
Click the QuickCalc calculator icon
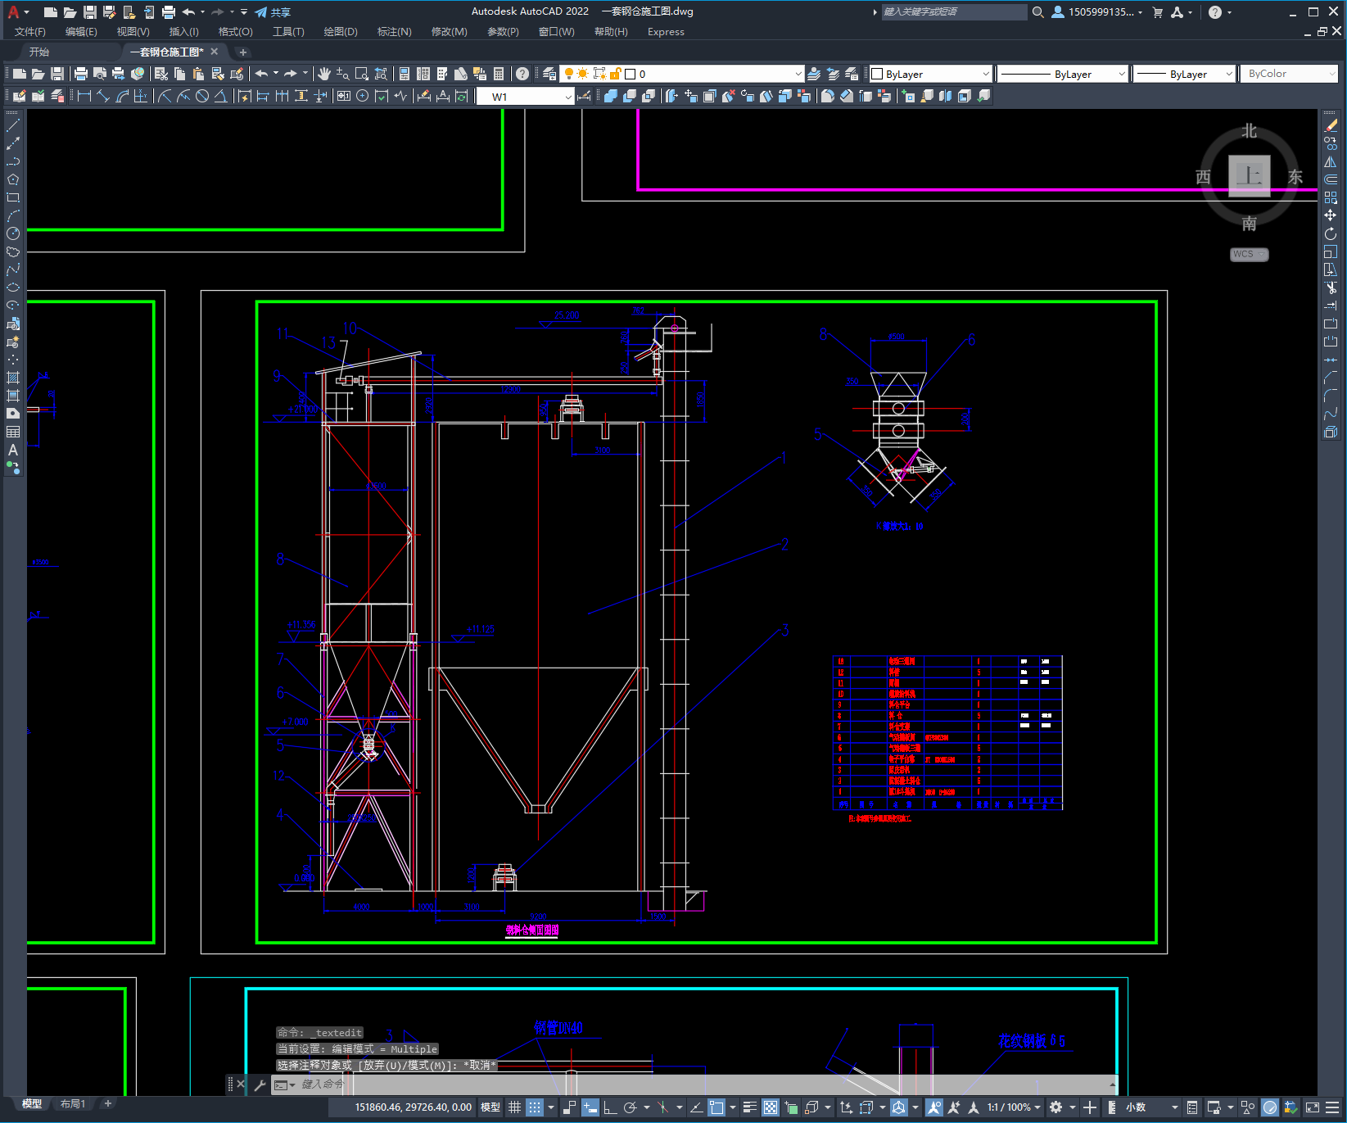pyautogui.click(x=499, y=74)
